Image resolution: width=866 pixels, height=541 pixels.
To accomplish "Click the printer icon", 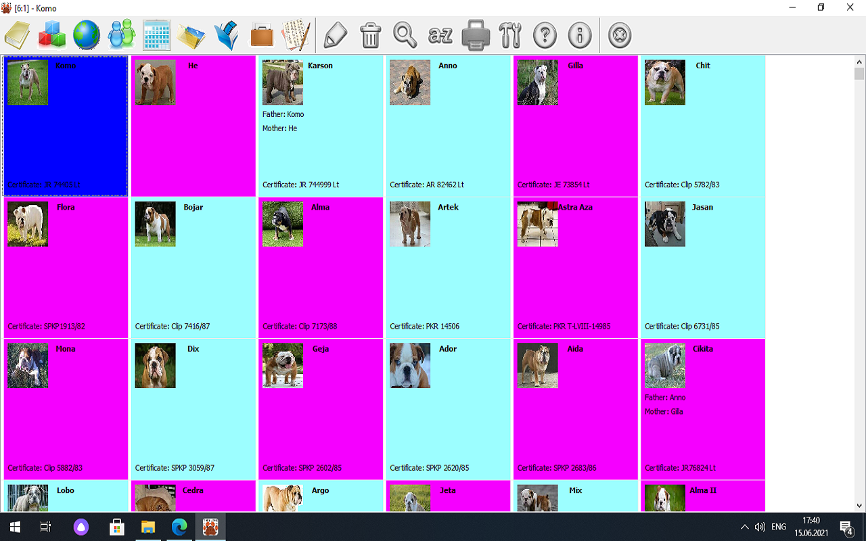I will 475,34.
